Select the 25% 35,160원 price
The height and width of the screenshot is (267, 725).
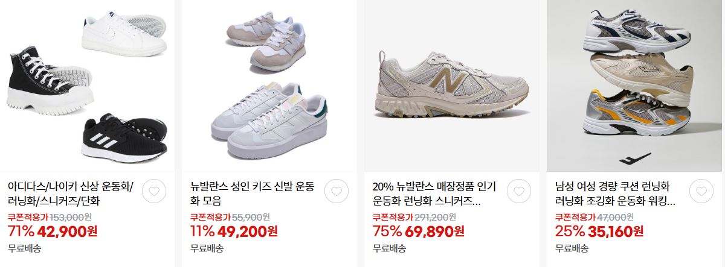599,231
